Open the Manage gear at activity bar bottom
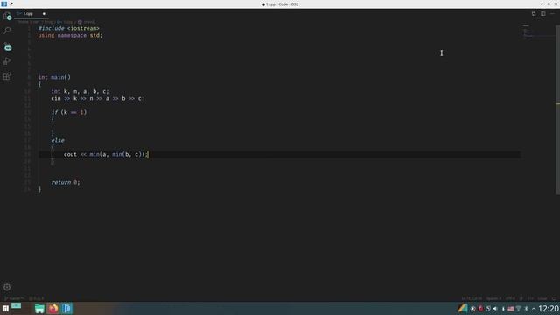 pos(7,287)
